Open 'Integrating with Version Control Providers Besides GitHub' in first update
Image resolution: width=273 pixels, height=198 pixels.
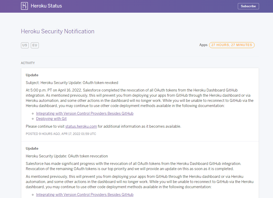click(85, 113)
